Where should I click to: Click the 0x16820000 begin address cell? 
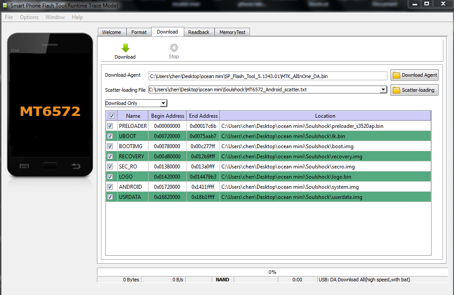(167, 197)
